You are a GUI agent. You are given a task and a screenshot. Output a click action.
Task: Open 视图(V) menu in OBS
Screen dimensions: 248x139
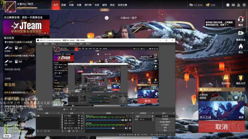coord(53,44)
